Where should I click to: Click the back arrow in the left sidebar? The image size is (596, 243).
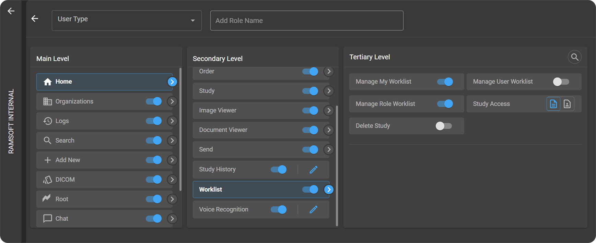[11, 11]
